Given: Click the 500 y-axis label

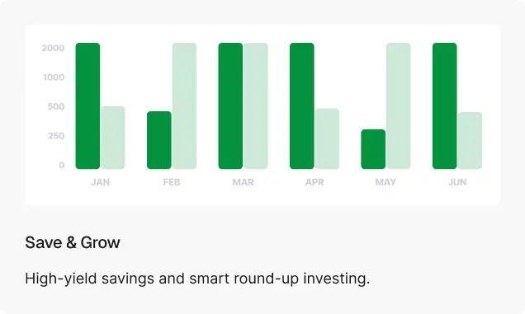Looking at the screenshot, I should [x=56, y=106].
